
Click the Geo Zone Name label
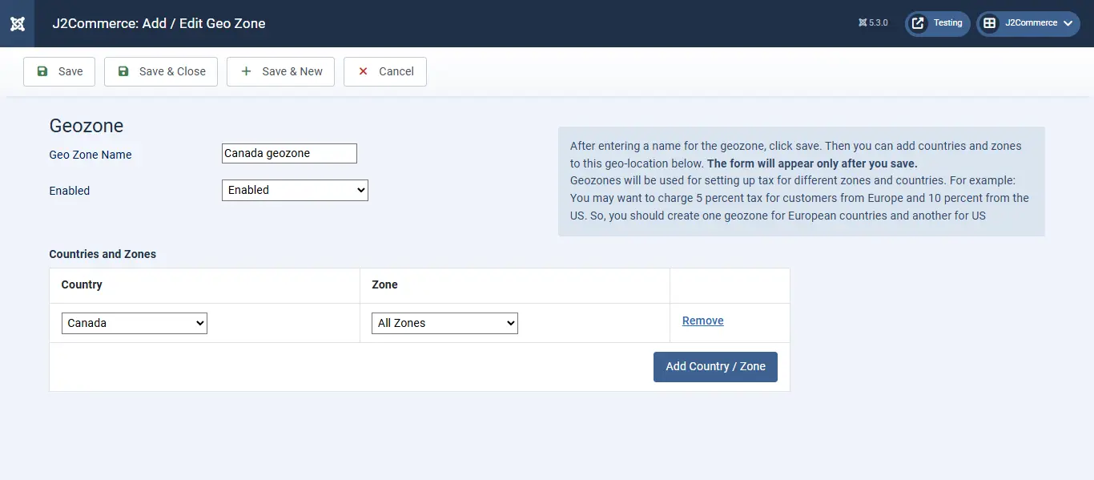tap(90, 155)
